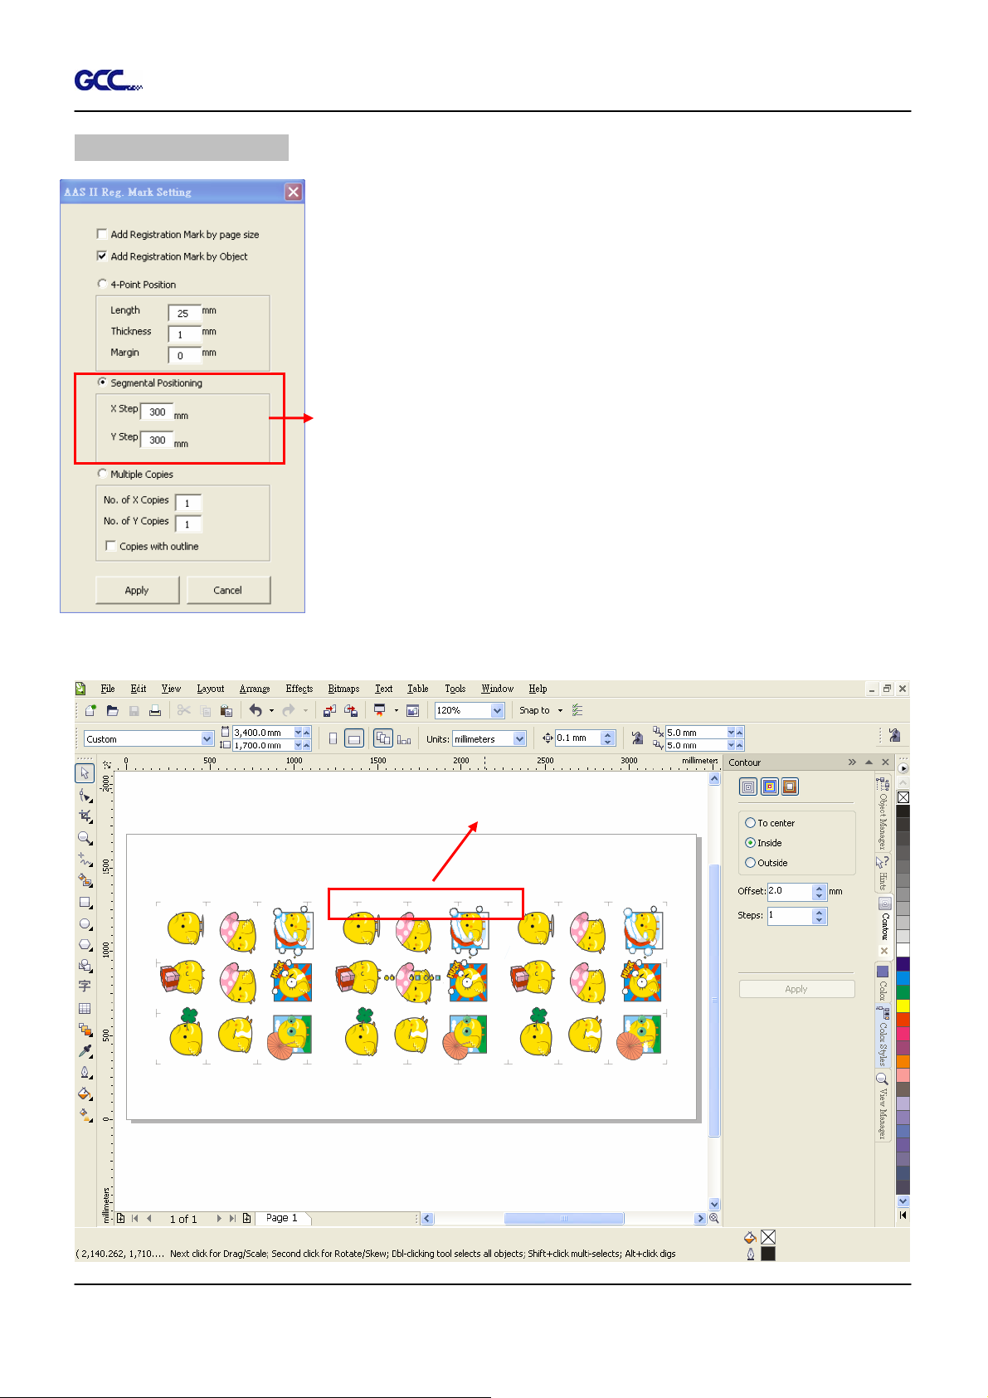The height and width of the screenshot is (1398, 988).
Task: Choose the 'To center' contour radio option
Action: [750, 823]
